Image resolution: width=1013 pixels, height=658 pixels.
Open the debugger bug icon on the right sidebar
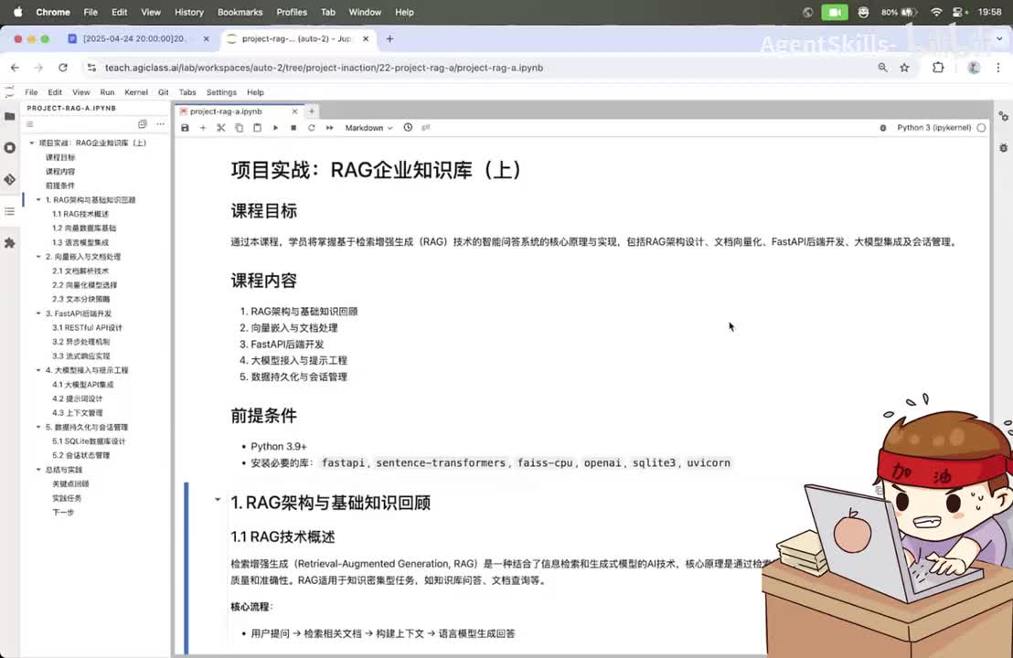(x=1003, y=148)
